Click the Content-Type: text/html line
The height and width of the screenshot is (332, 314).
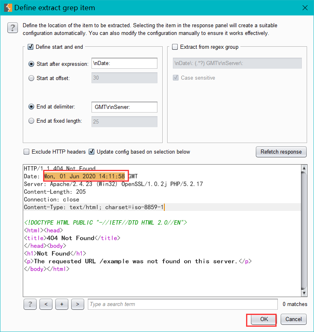point(94,207)
